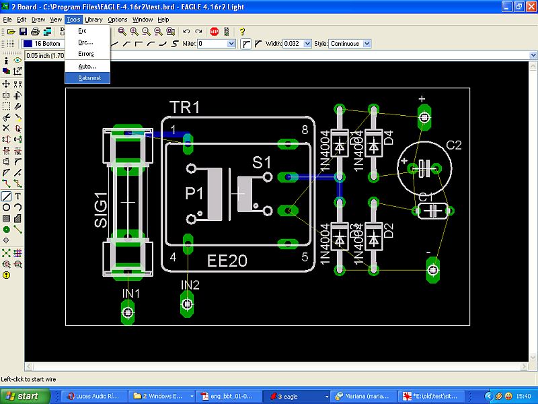The image size is (538, 404).
Task: Enable round miter corner style
Action: pos(245,44)
